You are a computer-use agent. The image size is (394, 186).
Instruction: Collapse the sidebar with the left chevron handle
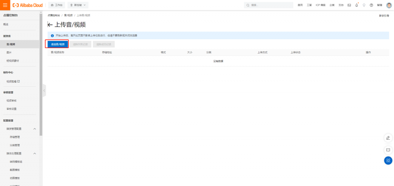coord(44,90)
